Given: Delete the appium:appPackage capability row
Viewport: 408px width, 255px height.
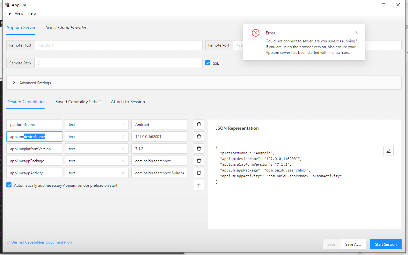Looking at the screenshot, I should 199,161.
